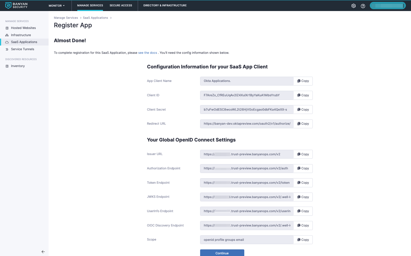
Task: Copy the Issuer URL value
Action: (303, 154)
